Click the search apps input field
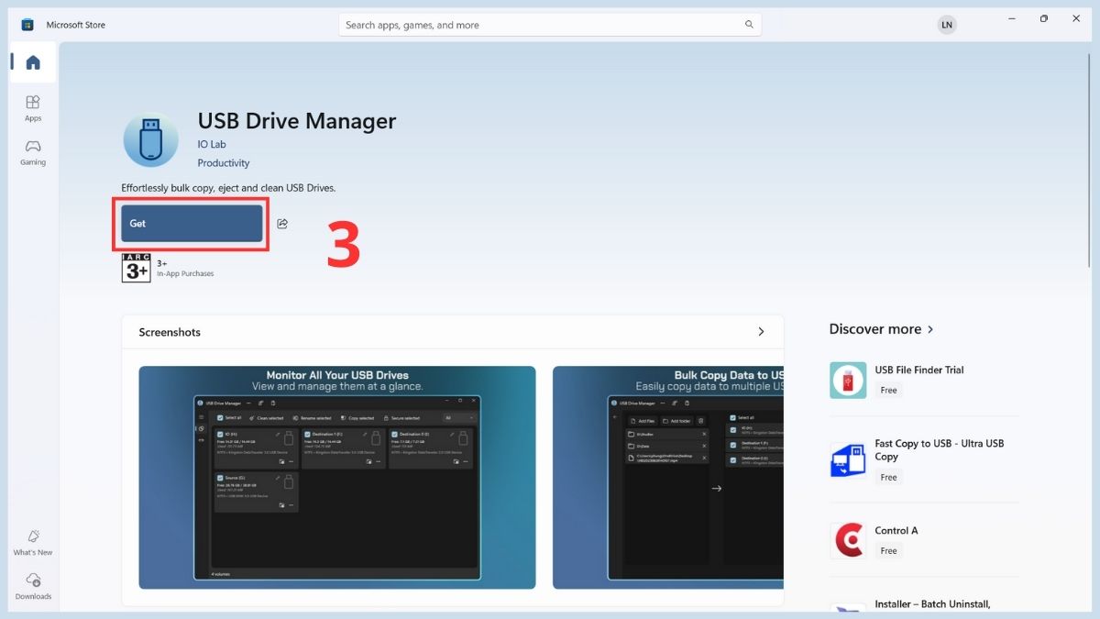Viewport: 1100px width, 619px height. (541, 25)
